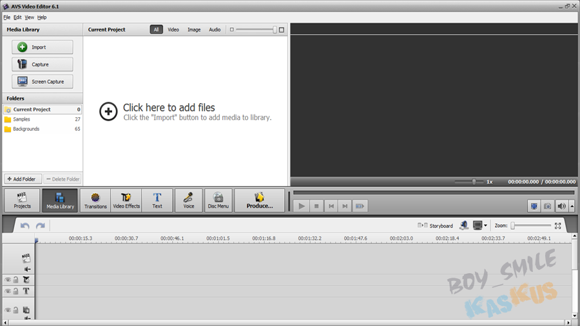The width and height of the screenshot is (580, 326).
Task: Click the large thumbnails icon
Action: (x=282, y=30)
